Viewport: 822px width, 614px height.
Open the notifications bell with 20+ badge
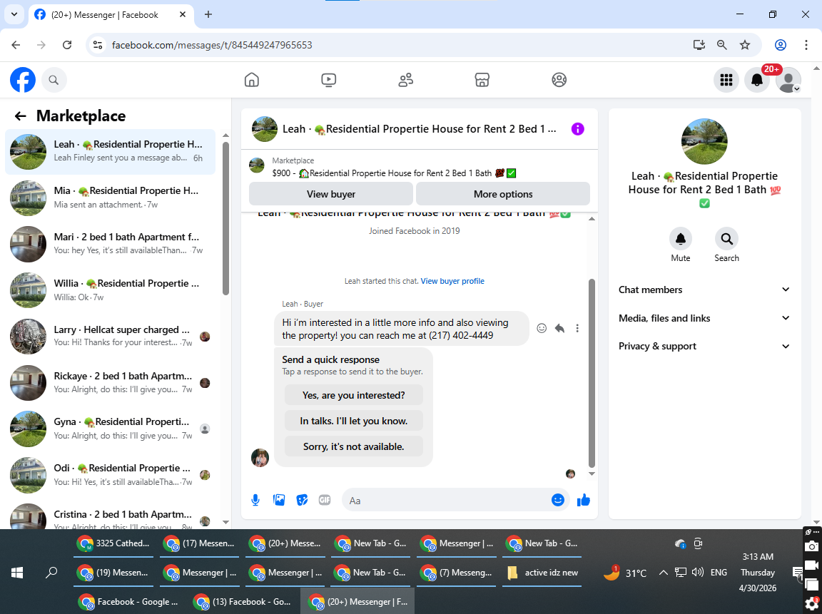757,80
